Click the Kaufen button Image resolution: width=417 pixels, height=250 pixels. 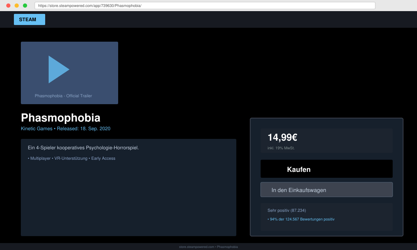[327, 169]
